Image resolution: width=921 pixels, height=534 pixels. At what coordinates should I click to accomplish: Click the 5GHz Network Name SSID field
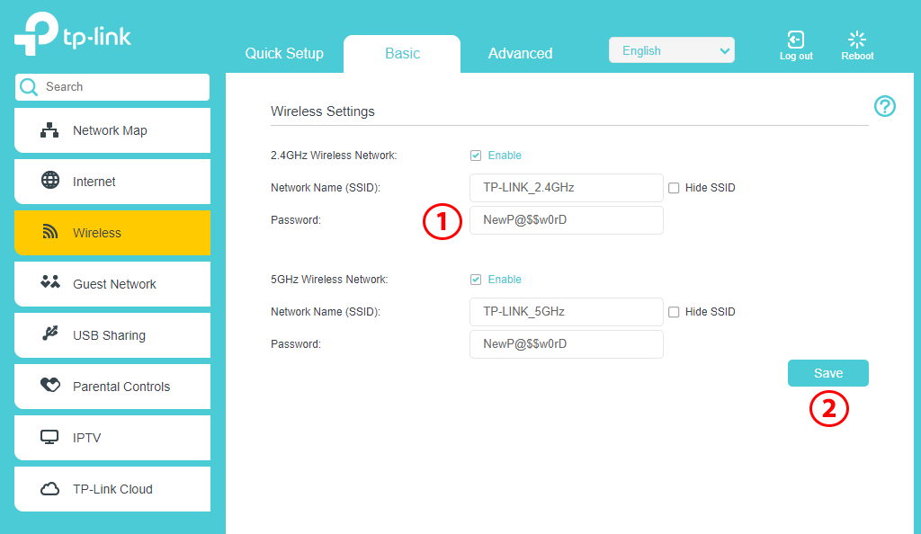pyautogui.click(x=567, y=312)
